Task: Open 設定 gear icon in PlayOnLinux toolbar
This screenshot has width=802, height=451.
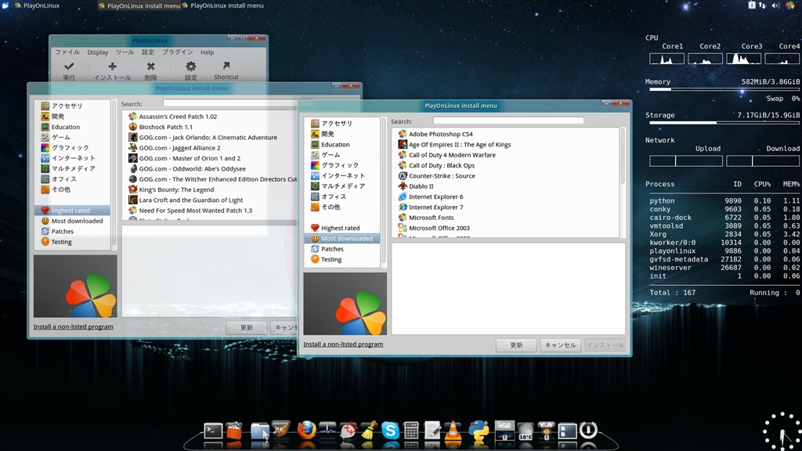Action: pos(190,67)
